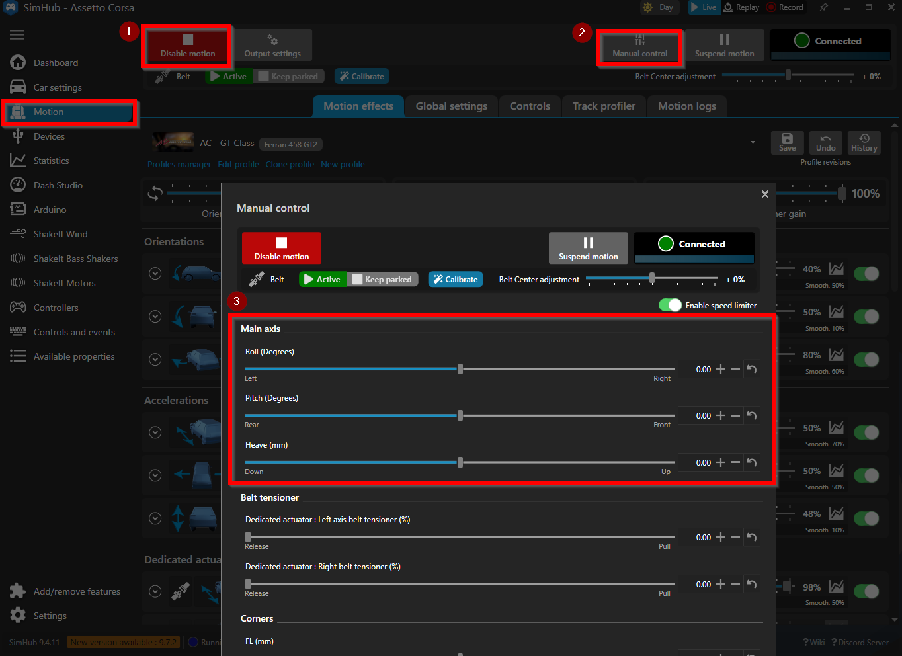
Task: Switch the belt to Keep parked
Action: tap(382, 279)
